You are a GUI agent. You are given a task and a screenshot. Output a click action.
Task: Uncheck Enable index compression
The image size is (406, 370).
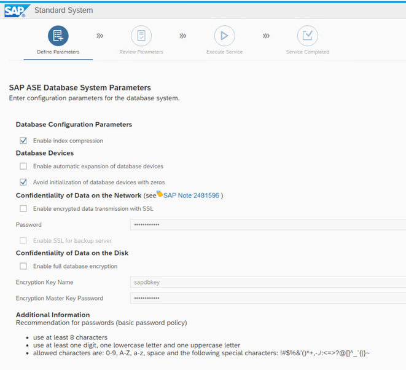tap(23, 140)
